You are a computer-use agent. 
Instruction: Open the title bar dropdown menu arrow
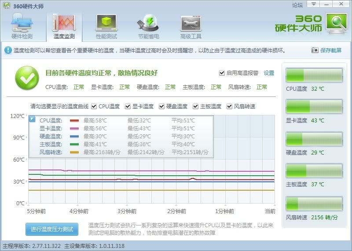(x=314, y=4)
